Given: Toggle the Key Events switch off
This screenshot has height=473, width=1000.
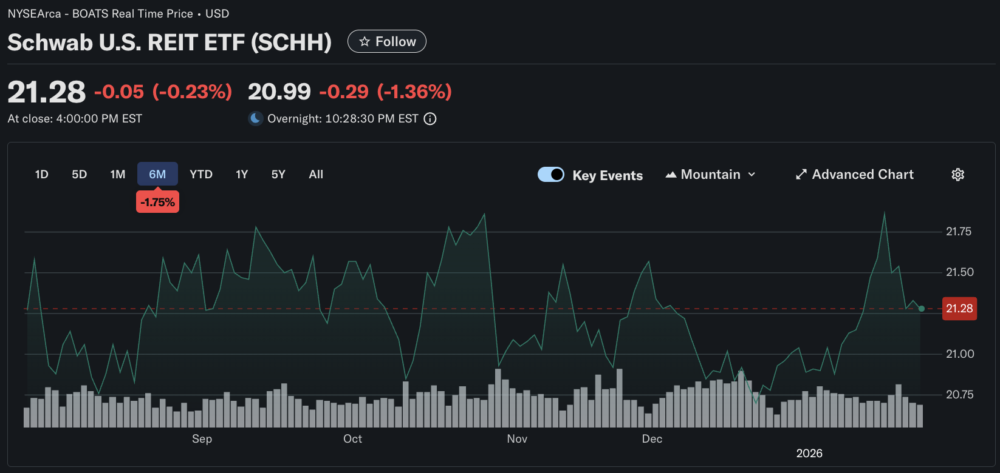Looking at the screenshot, I should pyautogui.click(x=551, y=175).
